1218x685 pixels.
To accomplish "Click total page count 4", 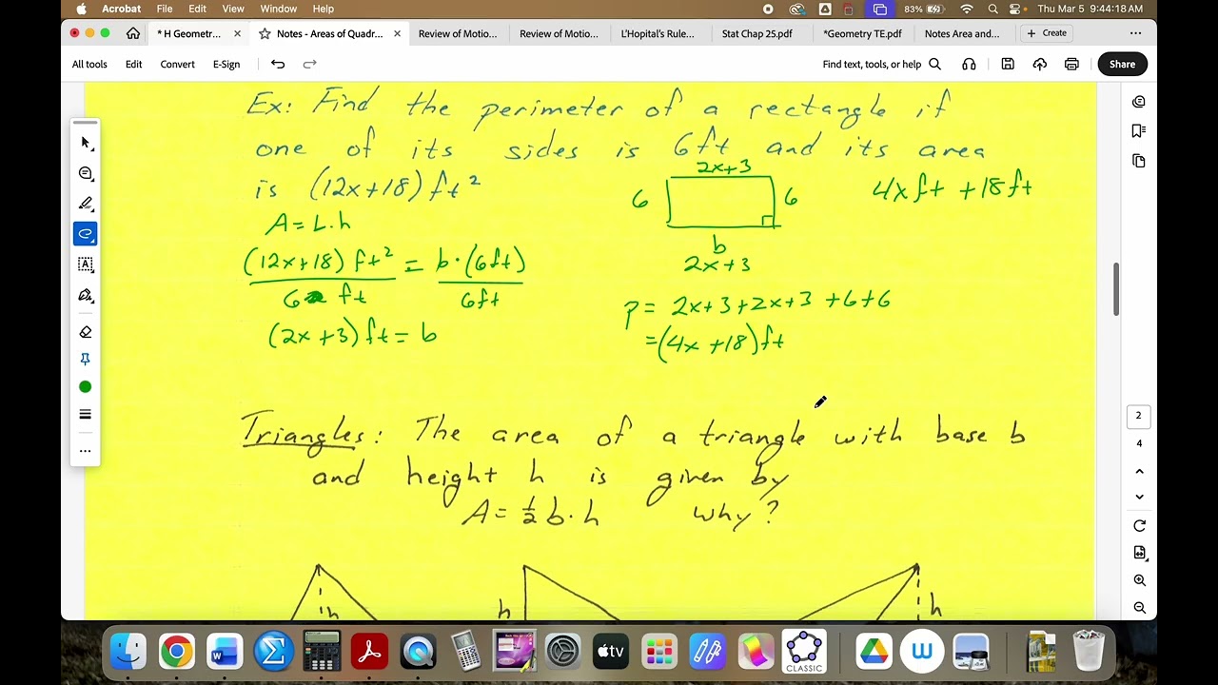I will (1139, 443).
